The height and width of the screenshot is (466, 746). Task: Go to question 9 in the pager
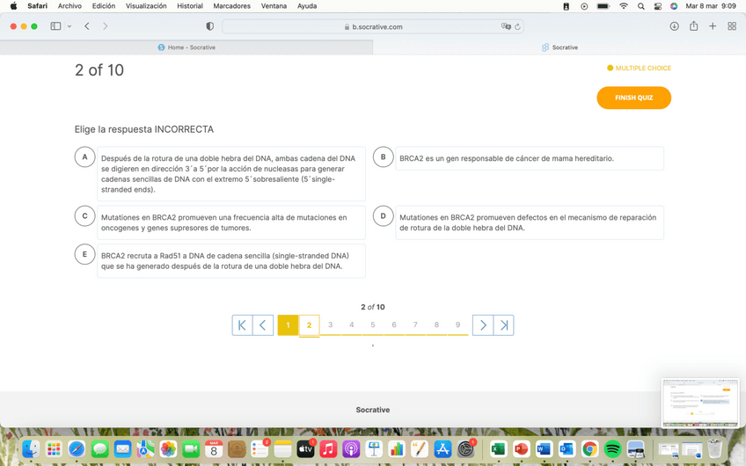pyautogui.click(x=457, y=324)
